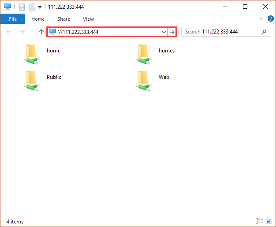Open the recent locations dropdown
The width and height of the screenshot is (276, 227).
coord(32,32)
